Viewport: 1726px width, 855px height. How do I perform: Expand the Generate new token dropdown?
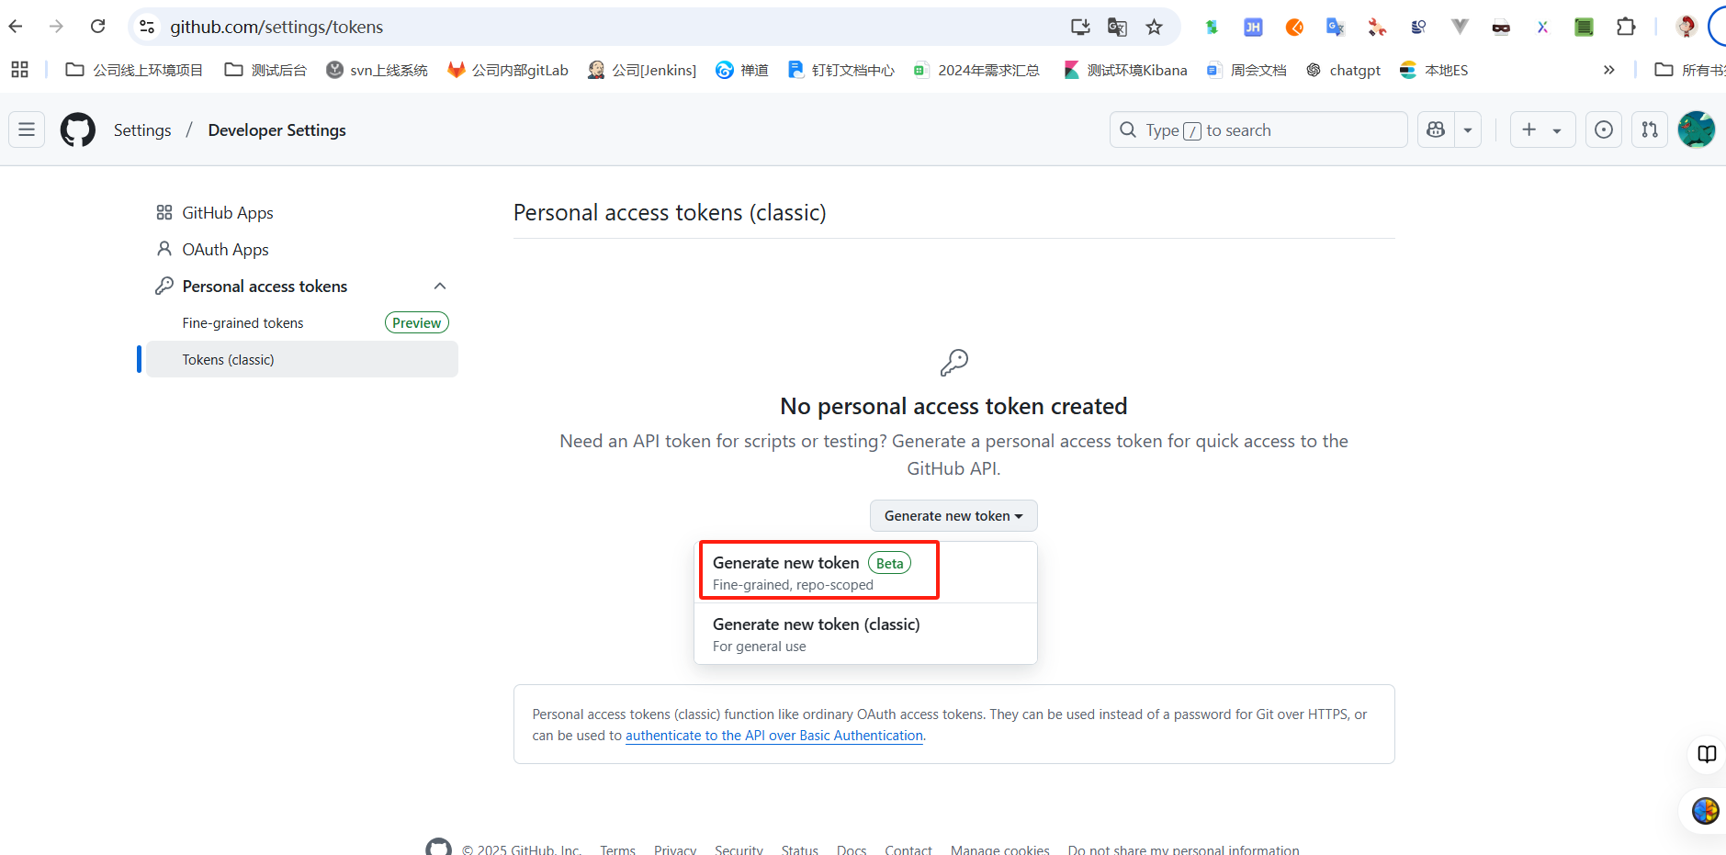(x=953, y=515)
